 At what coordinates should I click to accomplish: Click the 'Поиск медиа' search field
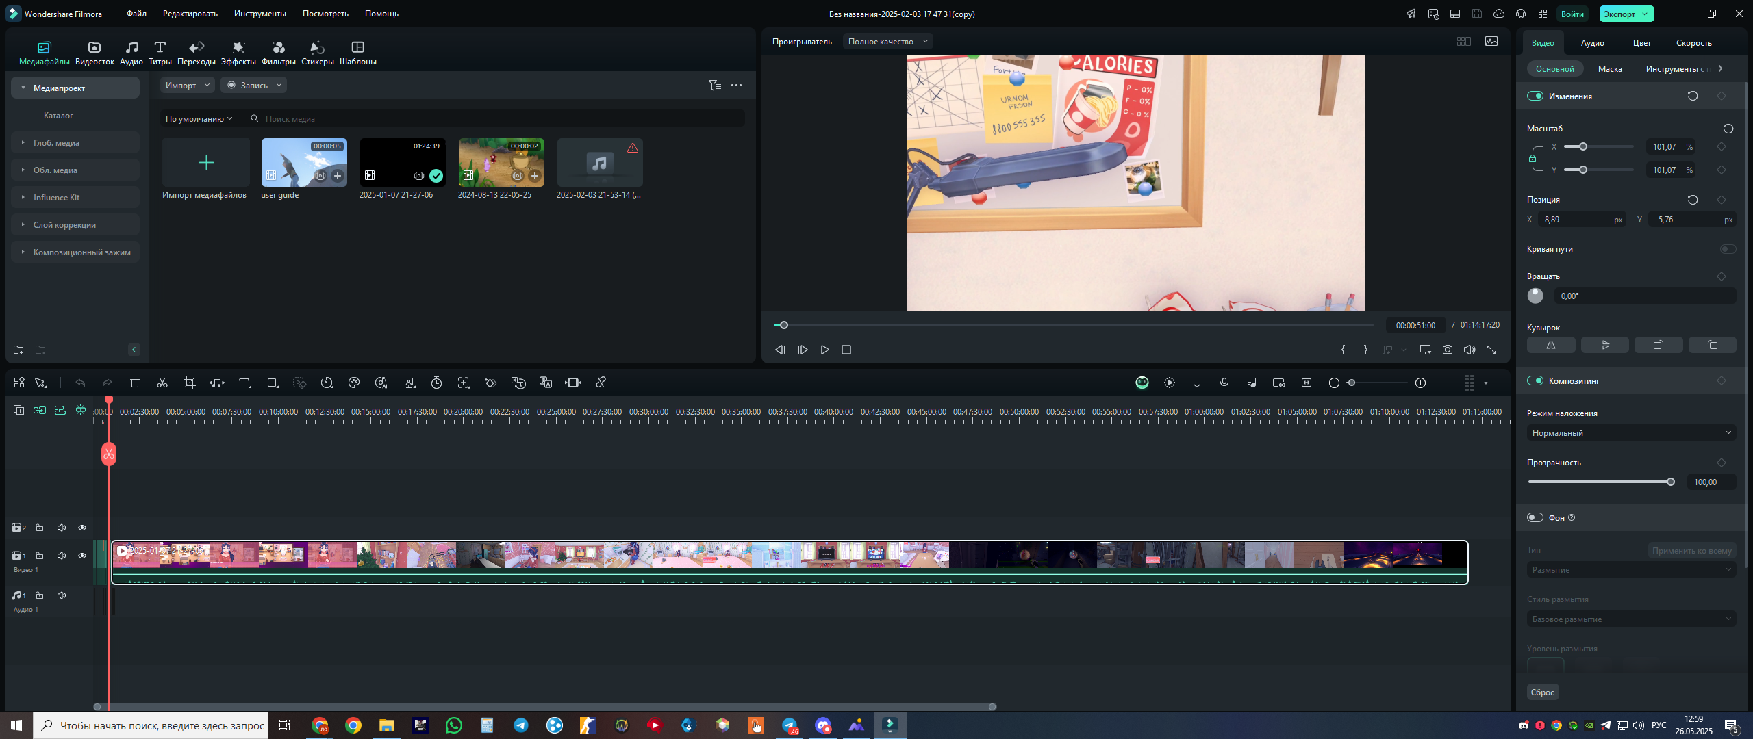(496, 118)
